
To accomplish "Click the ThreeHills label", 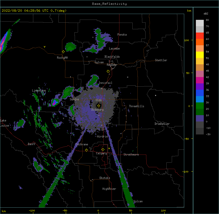I will click(x=136, y=106).
